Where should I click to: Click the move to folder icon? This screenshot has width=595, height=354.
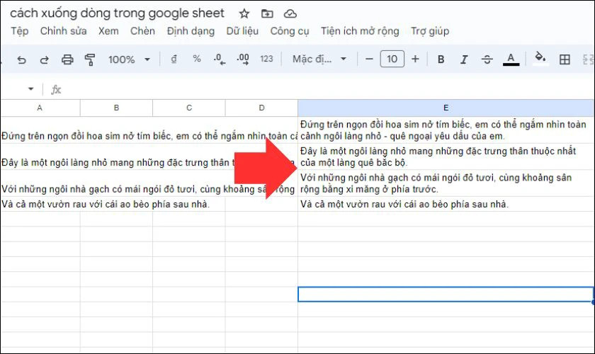click(267, 13)
